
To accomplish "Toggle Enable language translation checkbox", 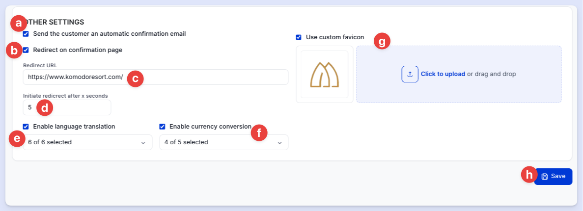I will click(26, 127).
